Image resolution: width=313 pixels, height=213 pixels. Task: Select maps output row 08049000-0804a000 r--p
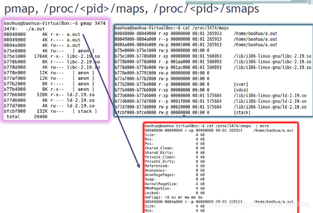(x=196, y=39)
